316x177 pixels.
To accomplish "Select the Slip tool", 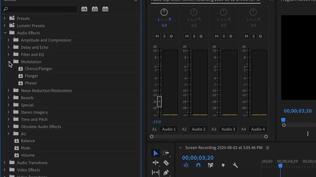I will click(x=156, y=172).
